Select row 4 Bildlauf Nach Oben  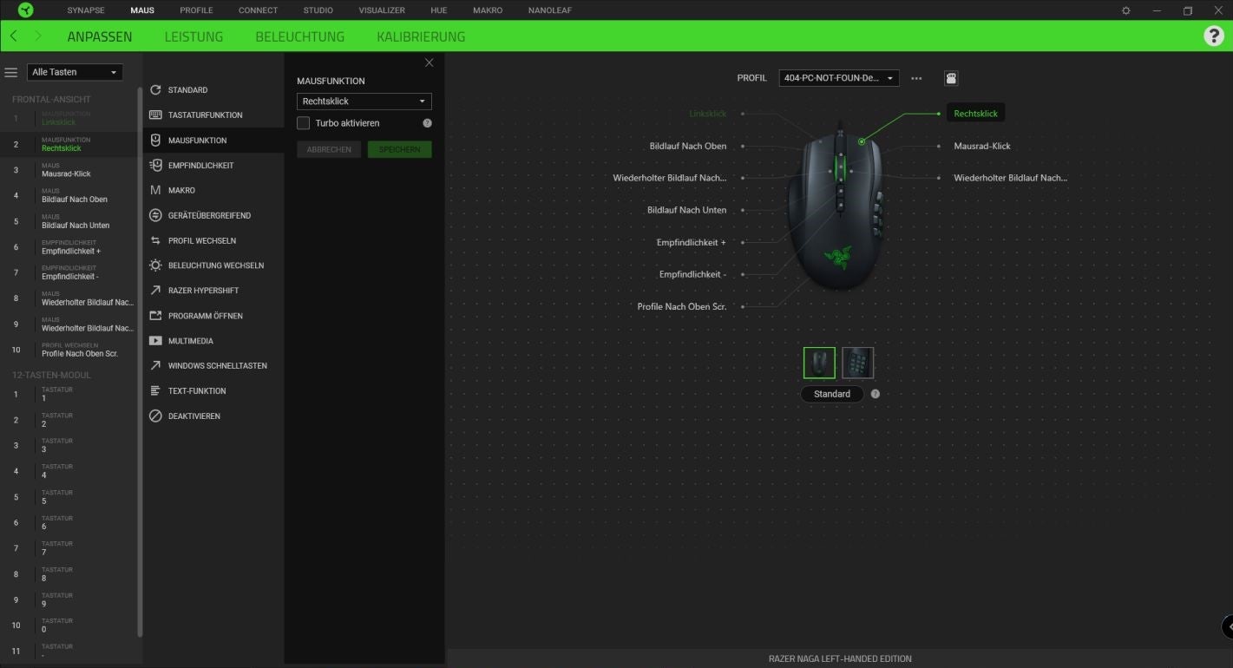tap(69, 195)
